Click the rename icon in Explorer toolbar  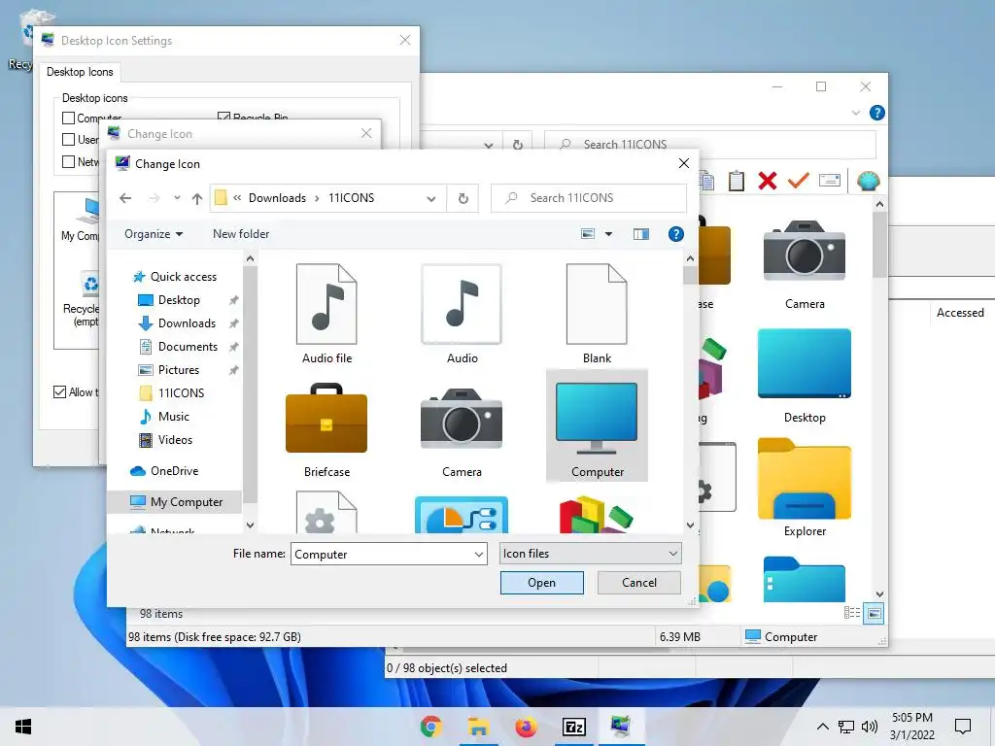coord(830,181)
